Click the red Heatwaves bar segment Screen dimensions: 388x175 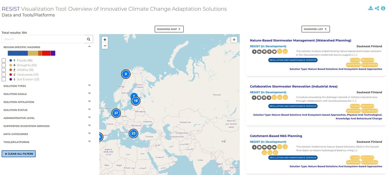46,53
